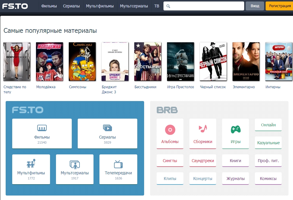Open the Молодёжка poster
293x200 pixels.
(x=49, y=62)
